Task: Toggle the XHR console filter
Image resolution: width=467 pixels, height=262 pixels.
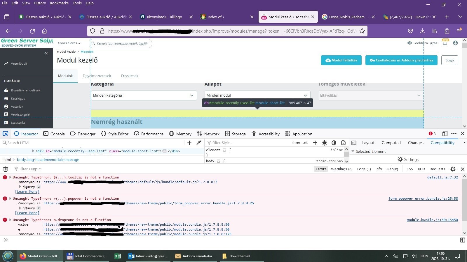Action: [x=421, y=169]
